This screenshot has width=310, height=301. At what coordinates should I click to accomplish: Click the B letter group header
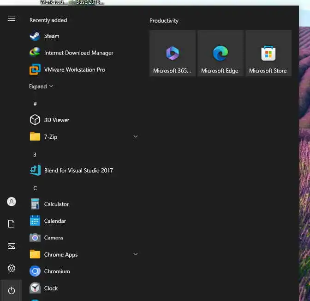click(35, 154)
